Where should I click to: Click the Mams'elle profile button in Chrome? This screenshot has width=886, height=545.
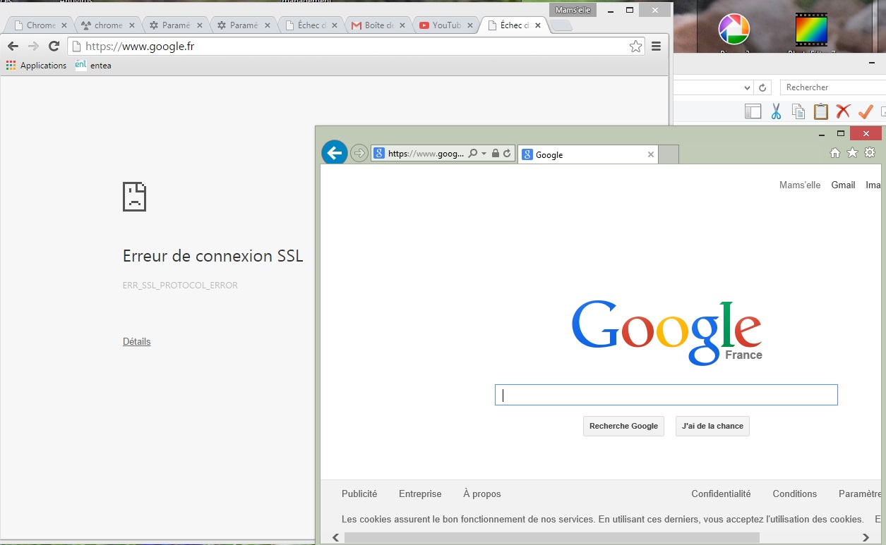573,10
